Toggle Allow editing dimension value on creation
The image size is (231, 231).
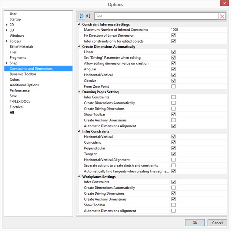(x=173, y=63)
